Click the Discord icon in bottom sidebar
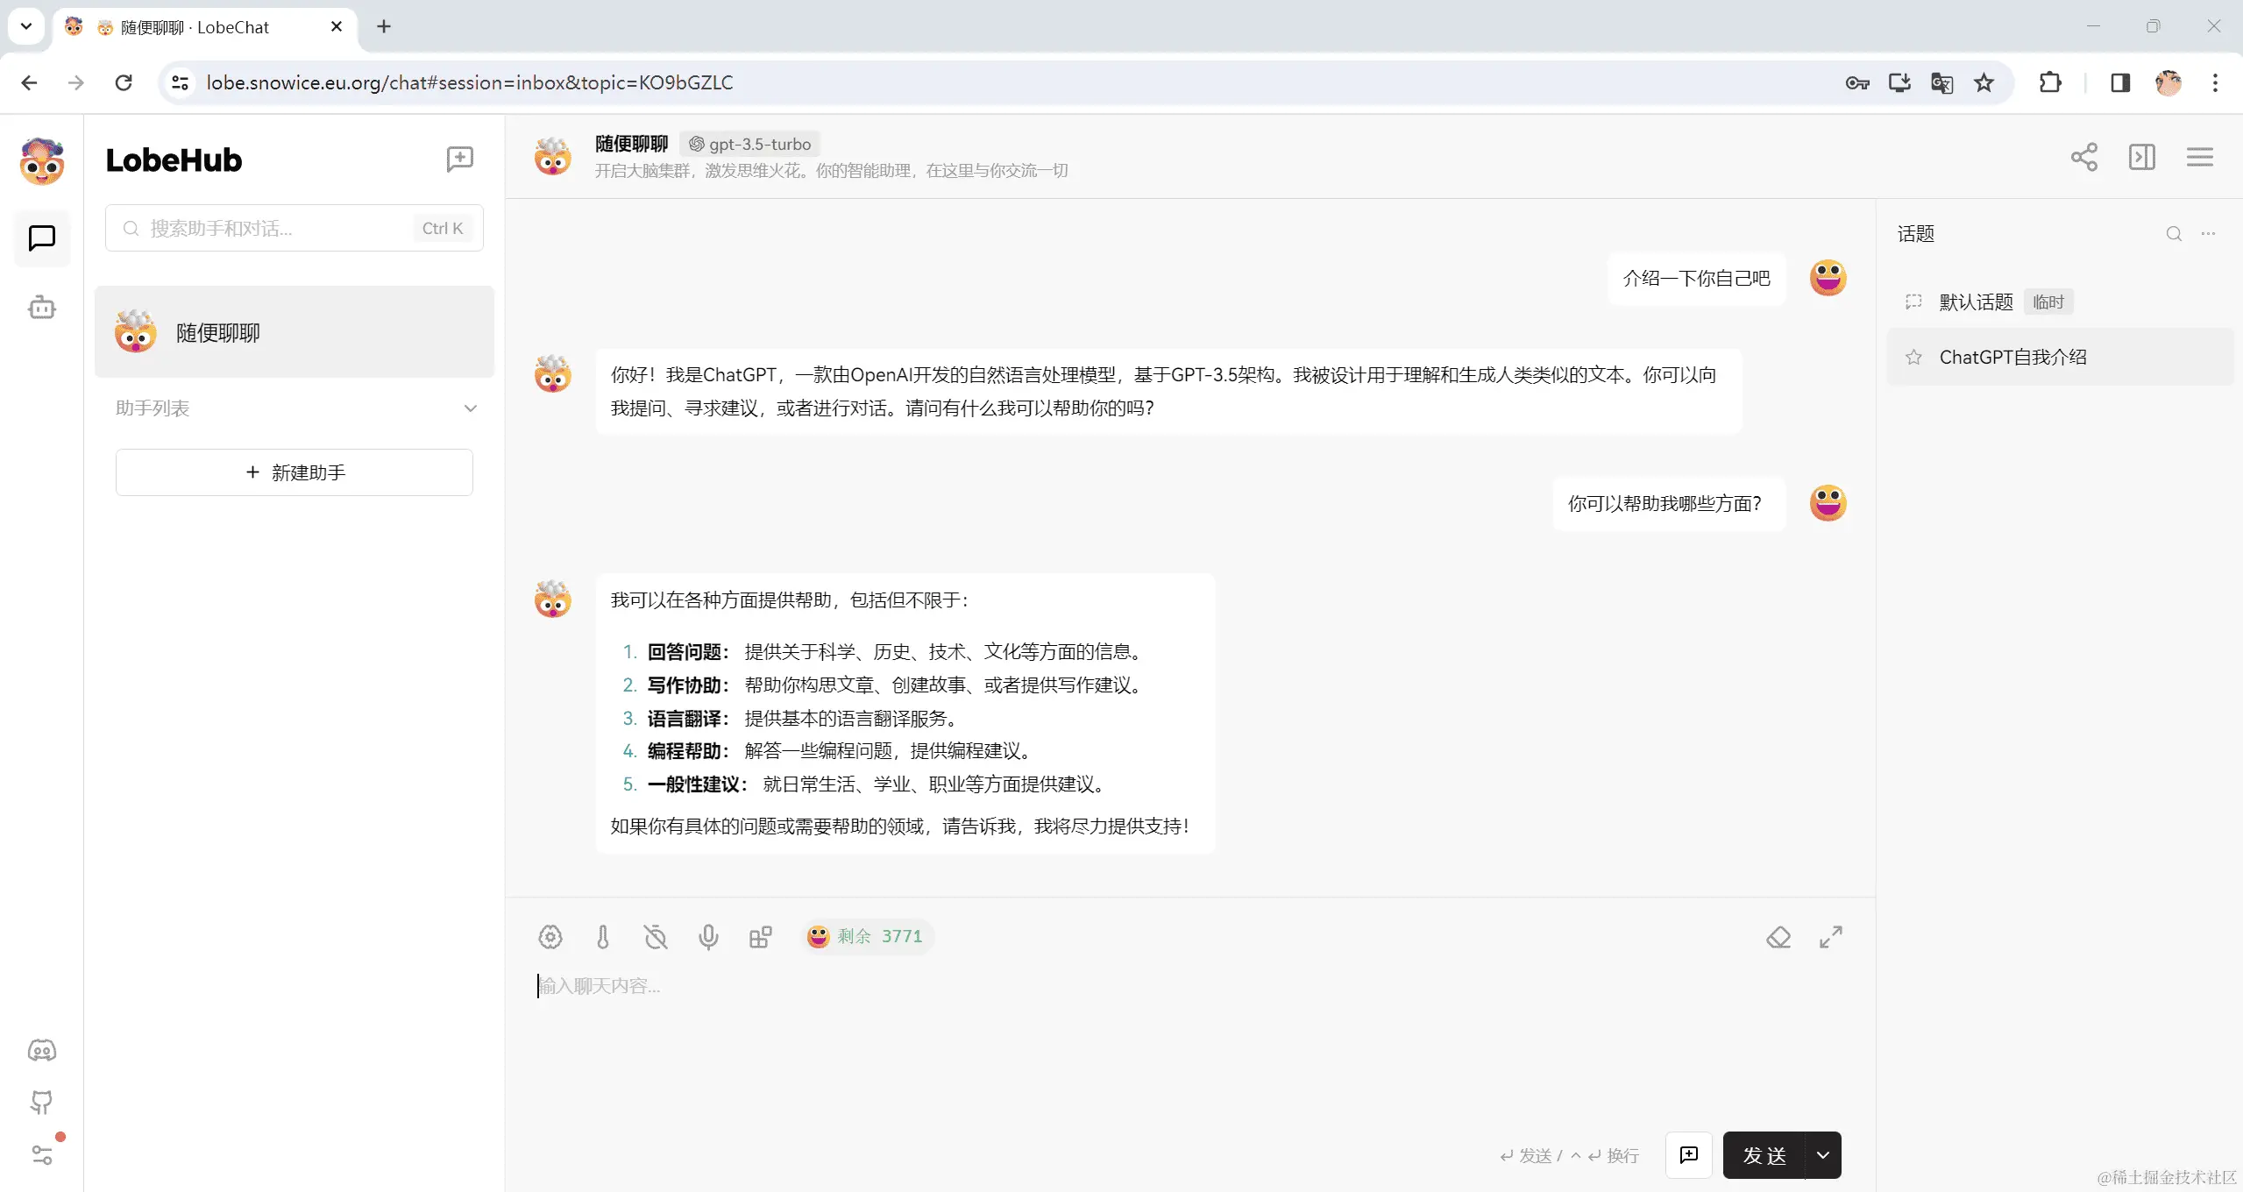Viewport: 2243px width, 1192px height. (41, 1049)
